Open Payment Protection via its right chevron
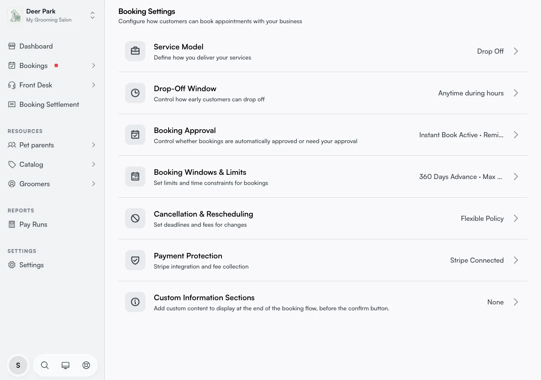The image size is (541, 380). point(516,260)
